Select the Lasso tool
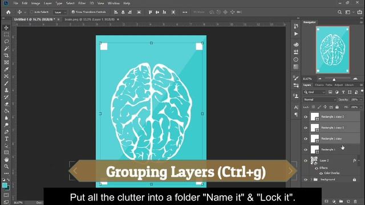 [x=6, y=42]
